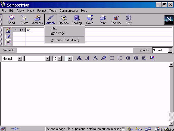
Task: Click the online connection plug icon
Action: click(15, 129)
